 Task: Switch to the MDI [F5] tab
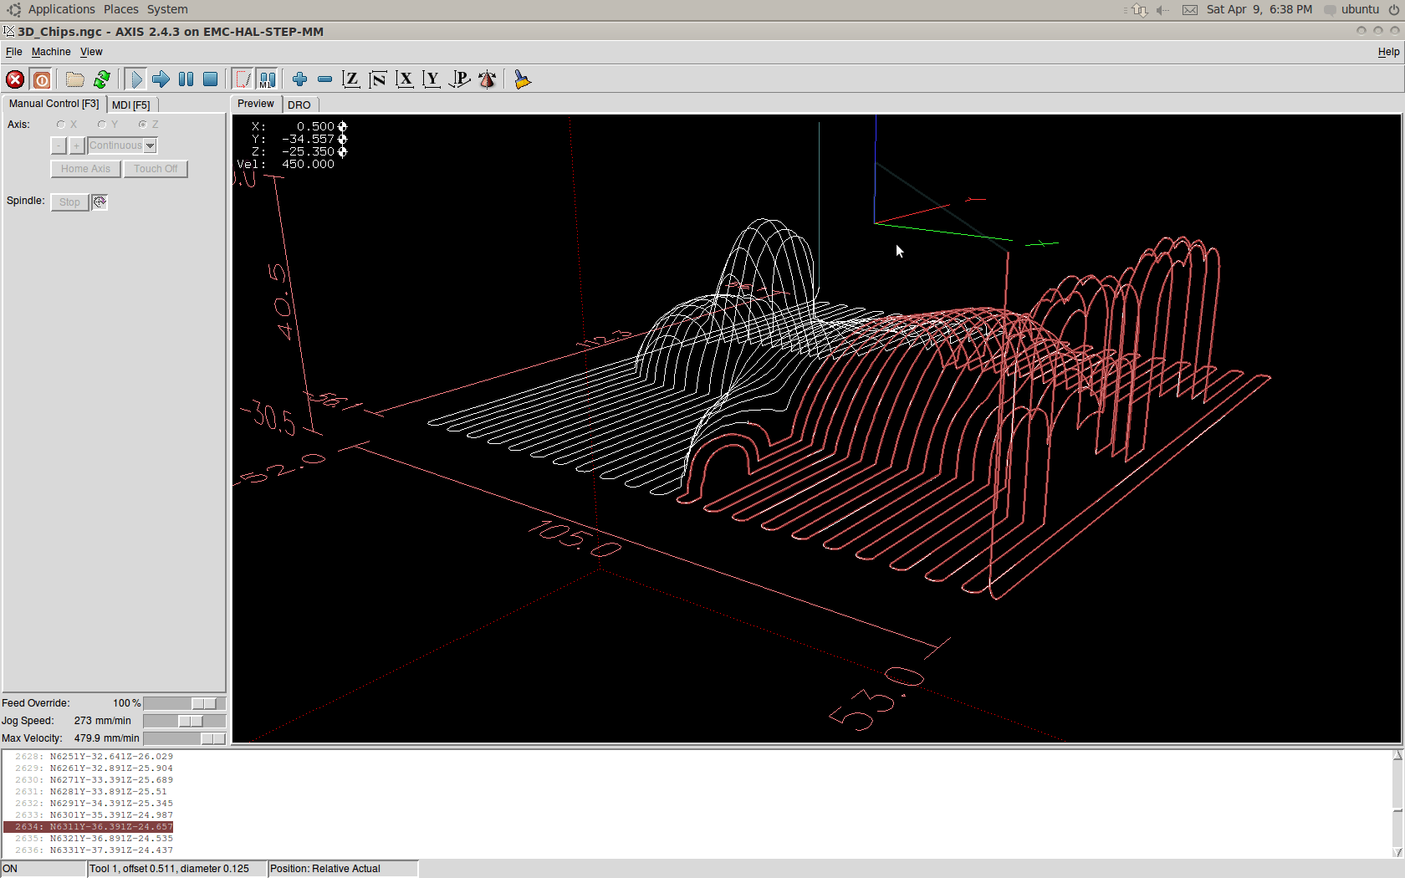(x=131, y=105)
